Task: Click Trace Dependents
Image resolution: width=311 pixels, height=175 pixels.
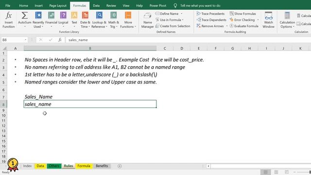Action: click(x=211, y=20)
